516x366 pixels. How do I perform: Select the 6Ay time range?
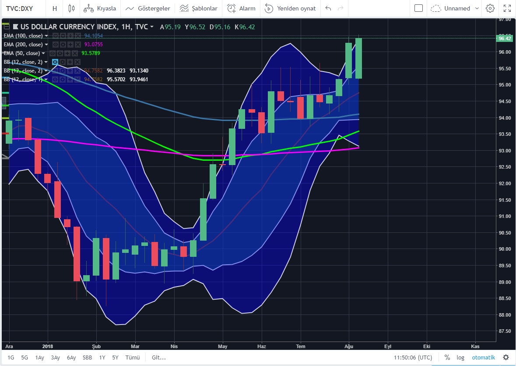[71, 357]
